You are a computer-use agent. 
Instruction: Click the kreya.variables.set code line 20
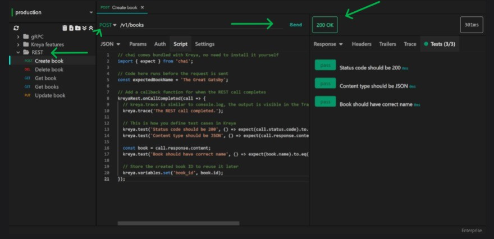[x=173, y=173]
